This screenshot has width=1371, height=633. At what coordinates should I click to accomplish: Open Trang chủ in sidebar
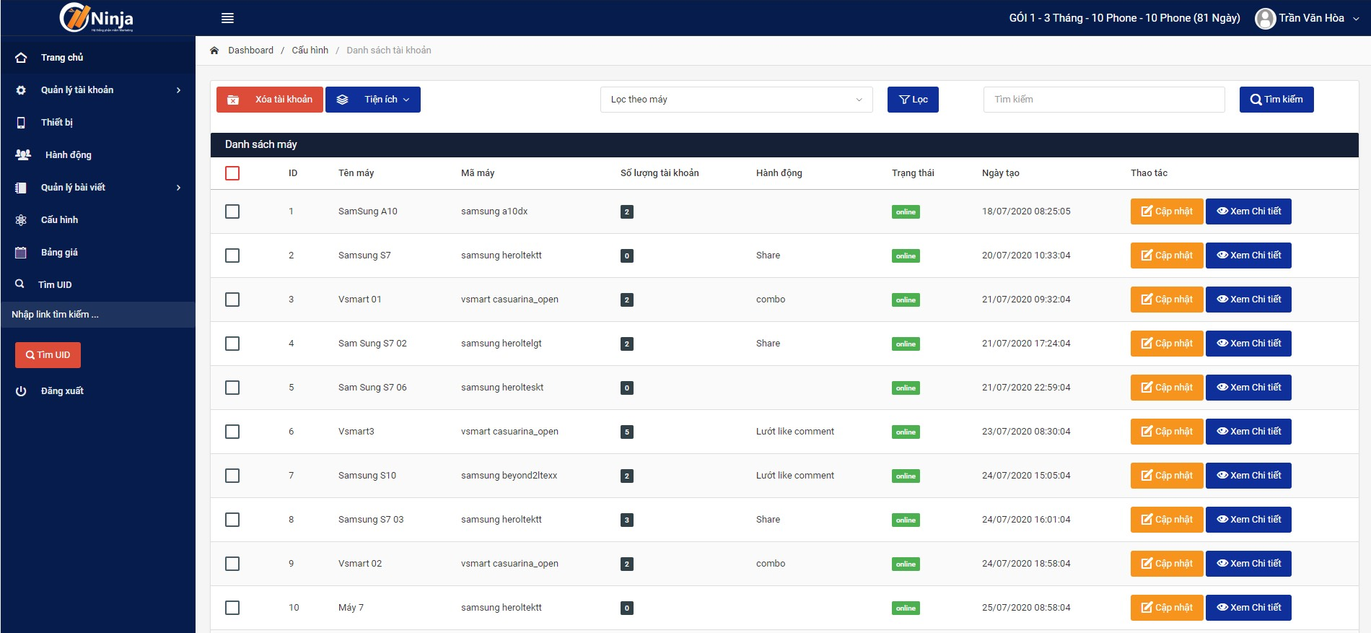[97, 58]
